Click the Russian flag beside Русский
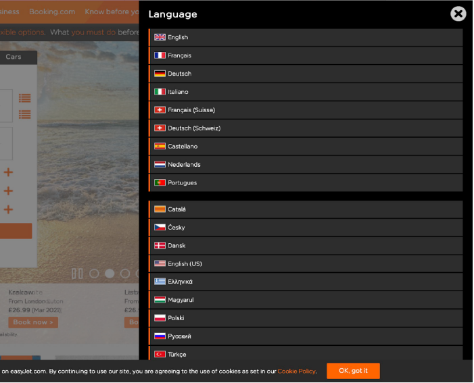This screenshot has height=383, width=474. 160,336
